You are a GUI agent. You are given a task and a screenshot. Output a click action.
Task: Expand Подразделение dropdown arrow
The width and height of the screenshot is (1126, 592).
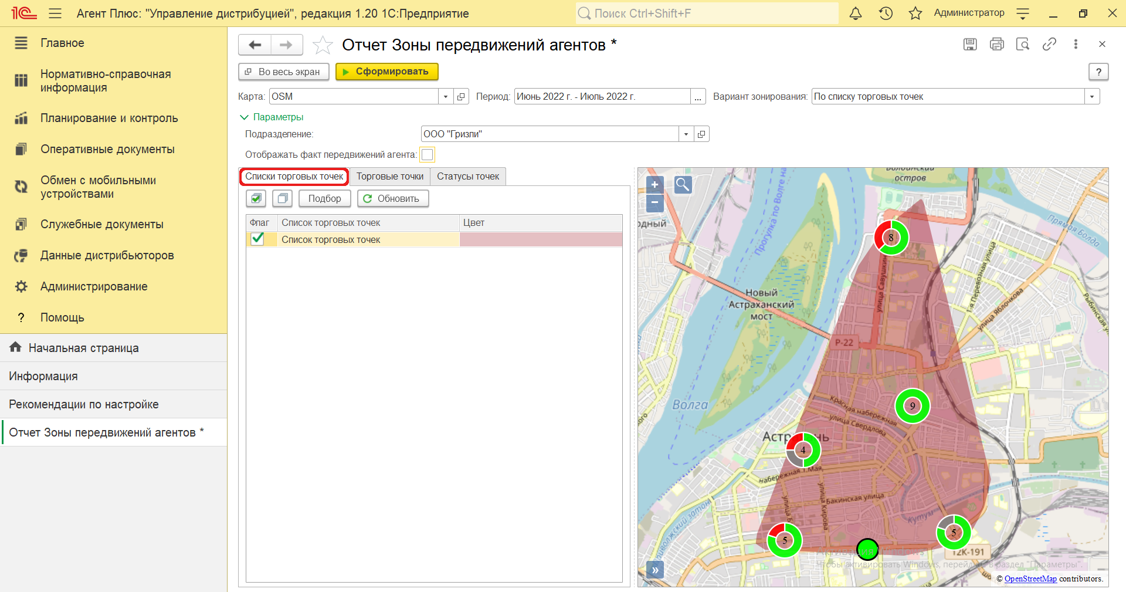(686, 134)
